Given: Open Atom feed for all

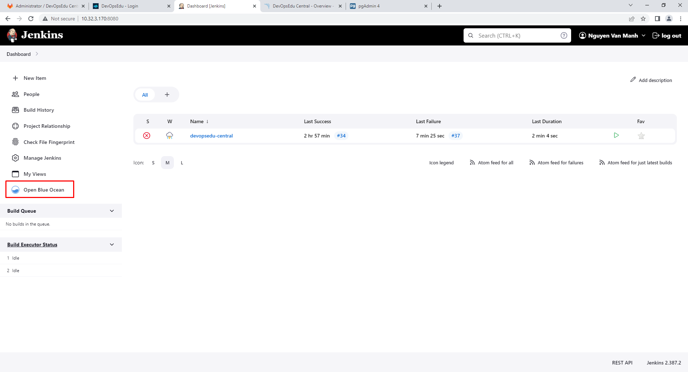Looking at the screenshot, I should tap(492, 163).
